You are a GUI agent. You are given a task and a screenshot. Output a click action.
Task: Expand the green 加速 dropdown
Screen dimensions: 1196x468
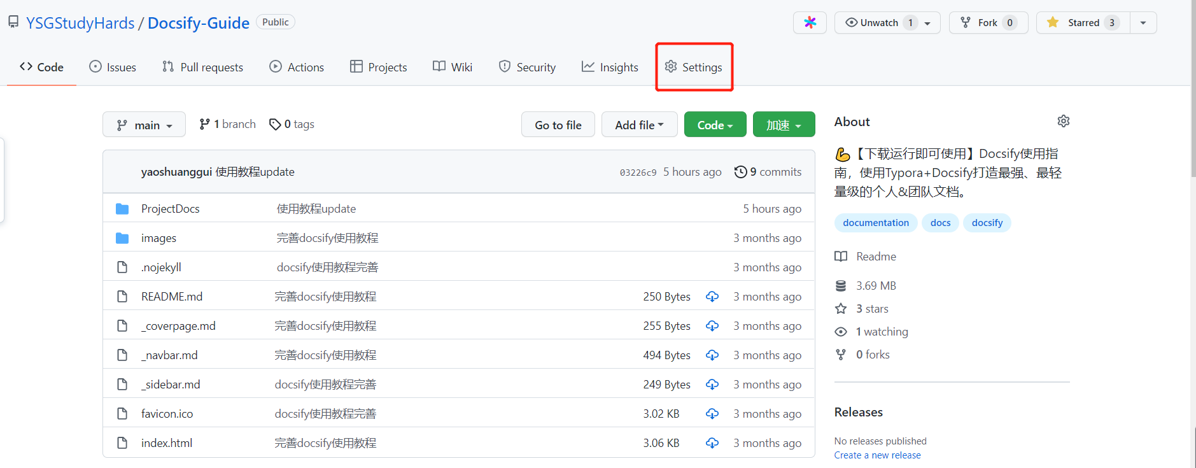coord(784,125)
